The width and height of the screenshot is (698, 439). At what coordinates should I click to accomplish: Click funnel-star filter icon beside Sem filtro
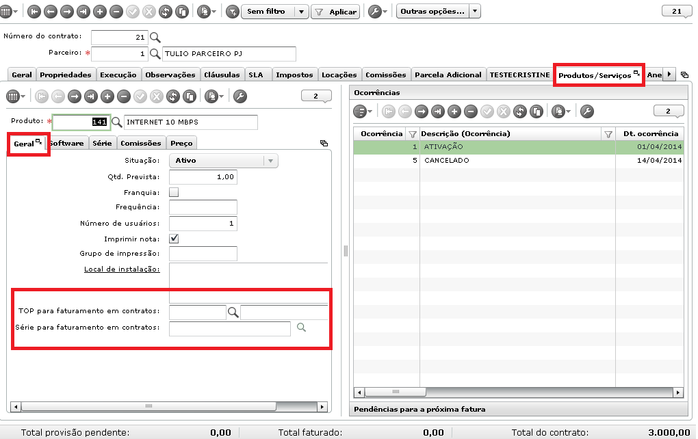(233, 12)
